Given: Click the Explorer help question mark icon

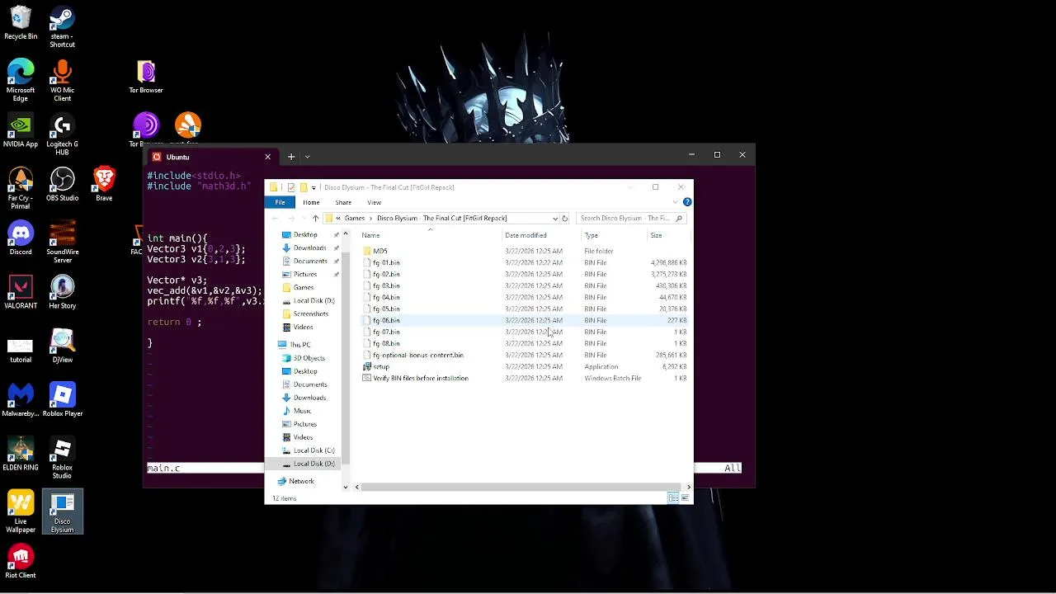Looking at the screenshot, I should (x=687, y=202).
